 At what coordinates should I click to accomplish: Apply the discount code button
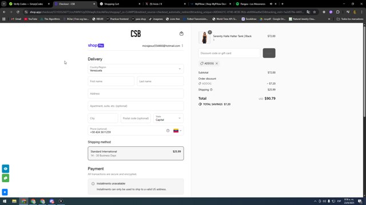269,53
